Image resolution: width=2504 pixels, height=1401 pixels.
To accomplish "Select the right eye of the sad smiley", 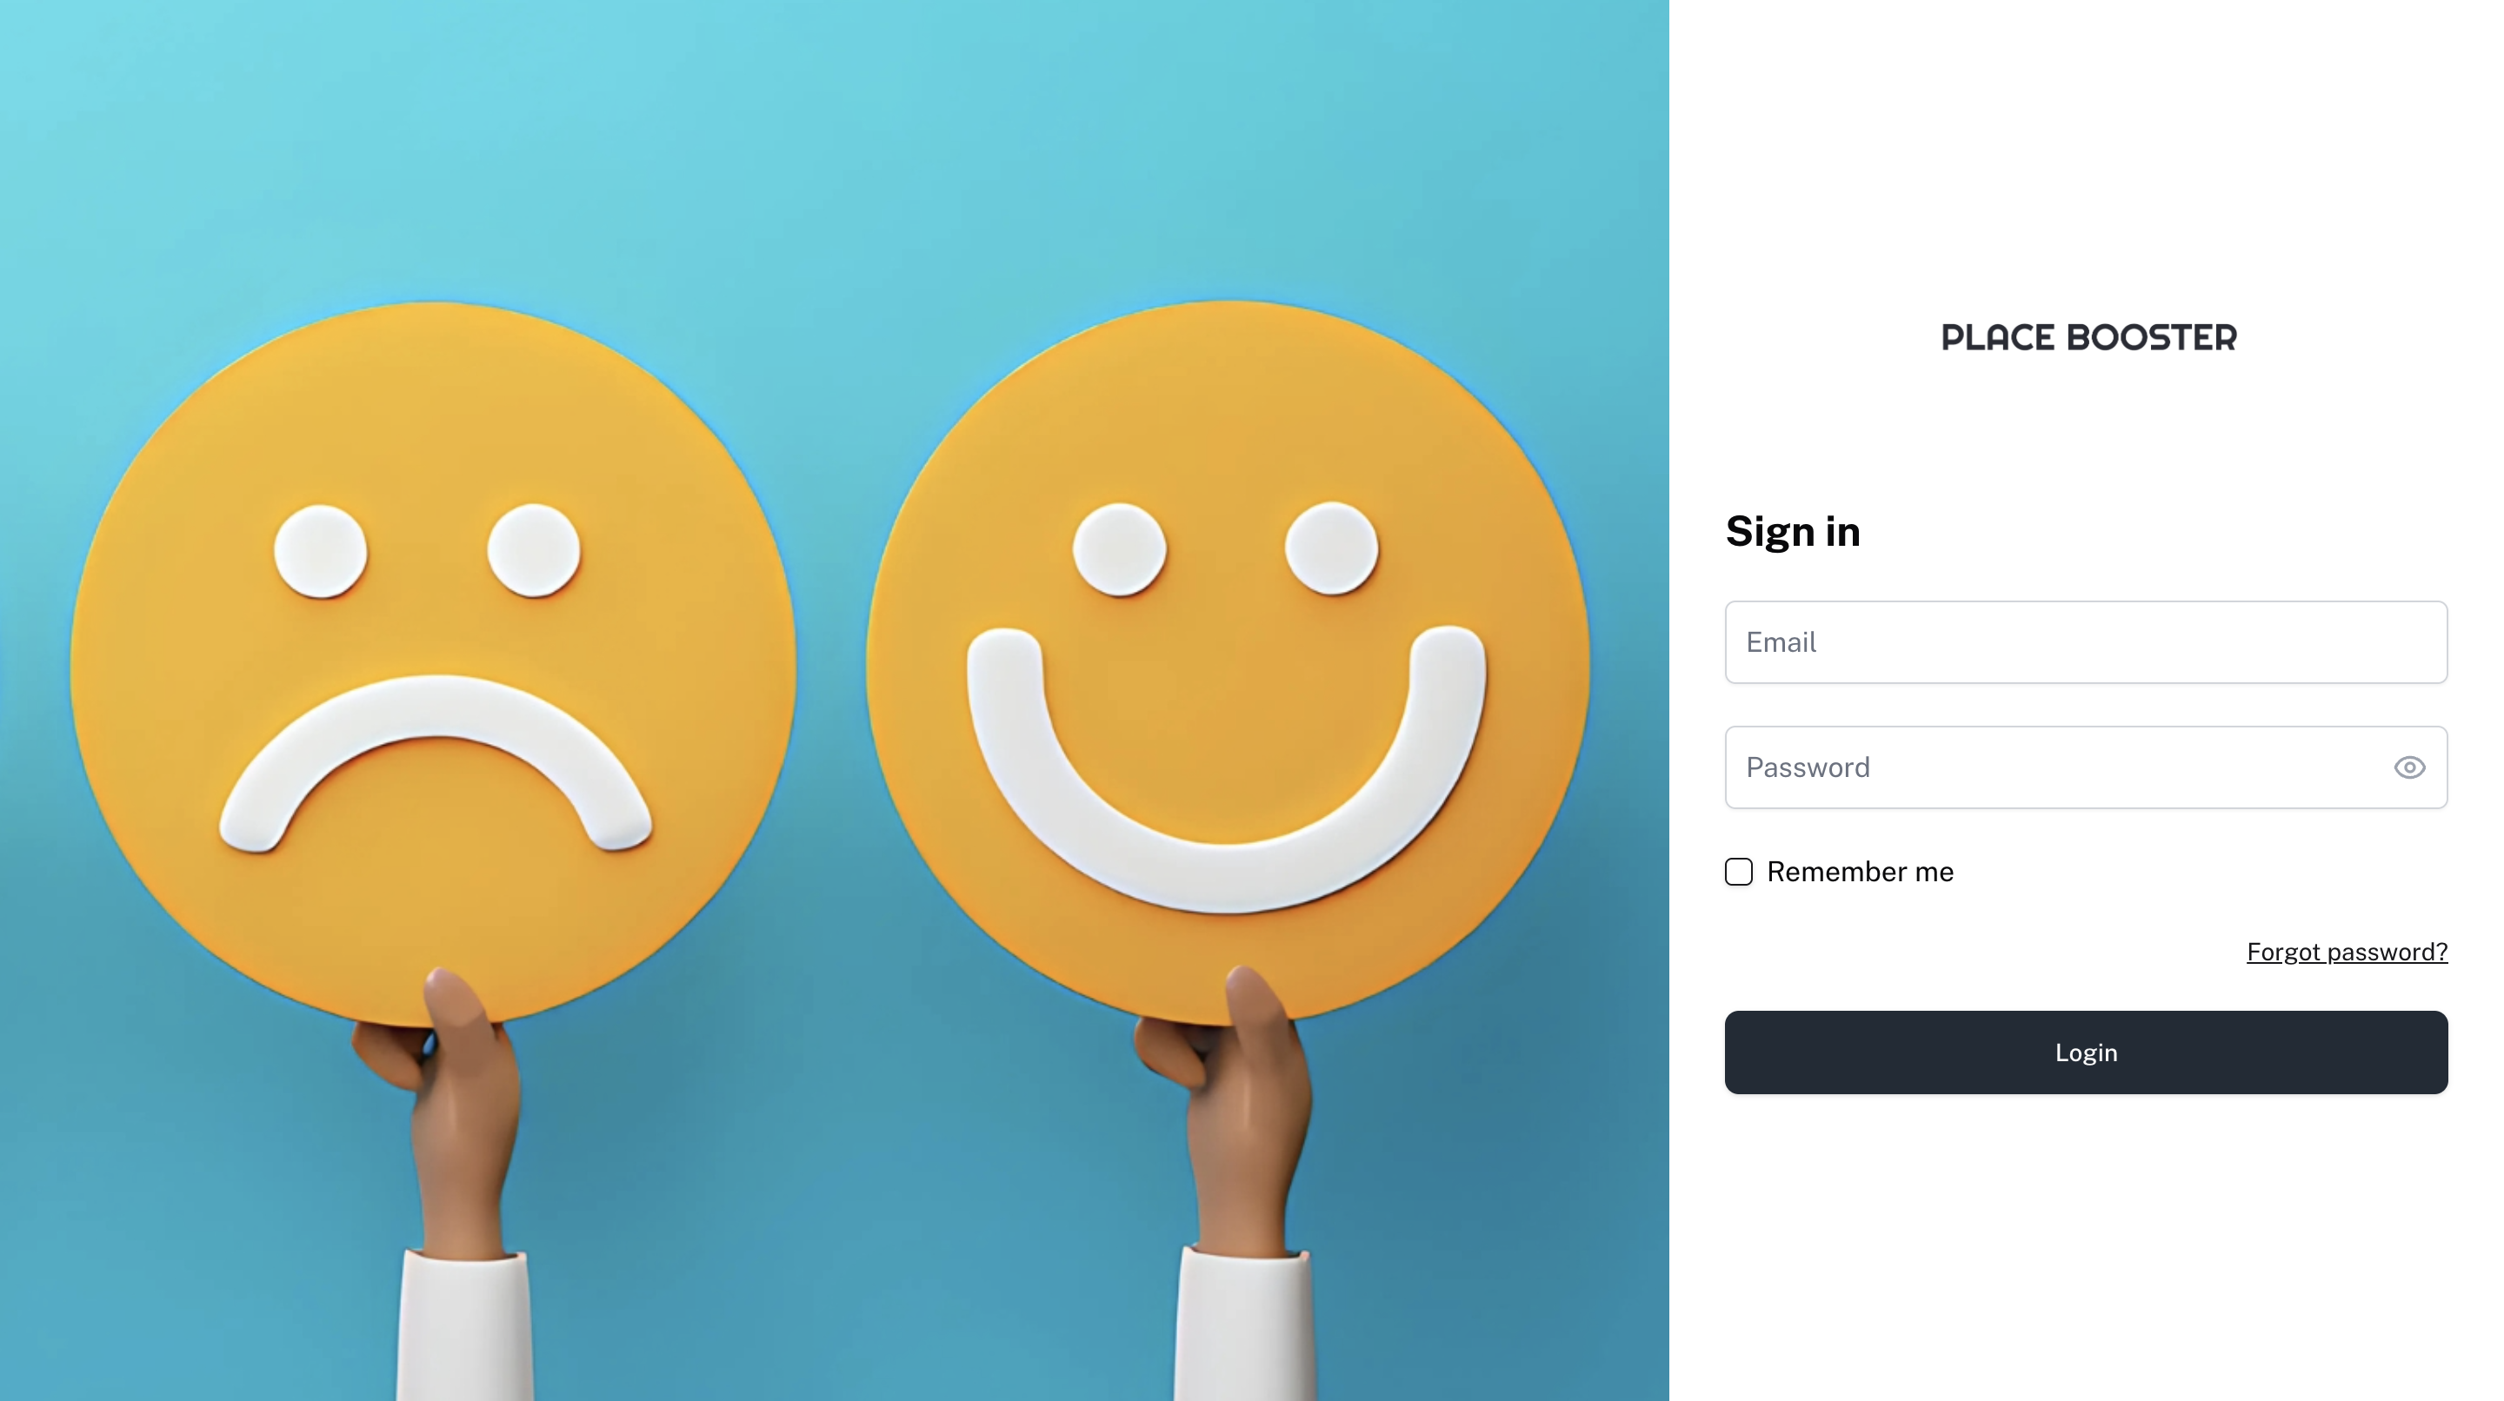I will (534, 550).
